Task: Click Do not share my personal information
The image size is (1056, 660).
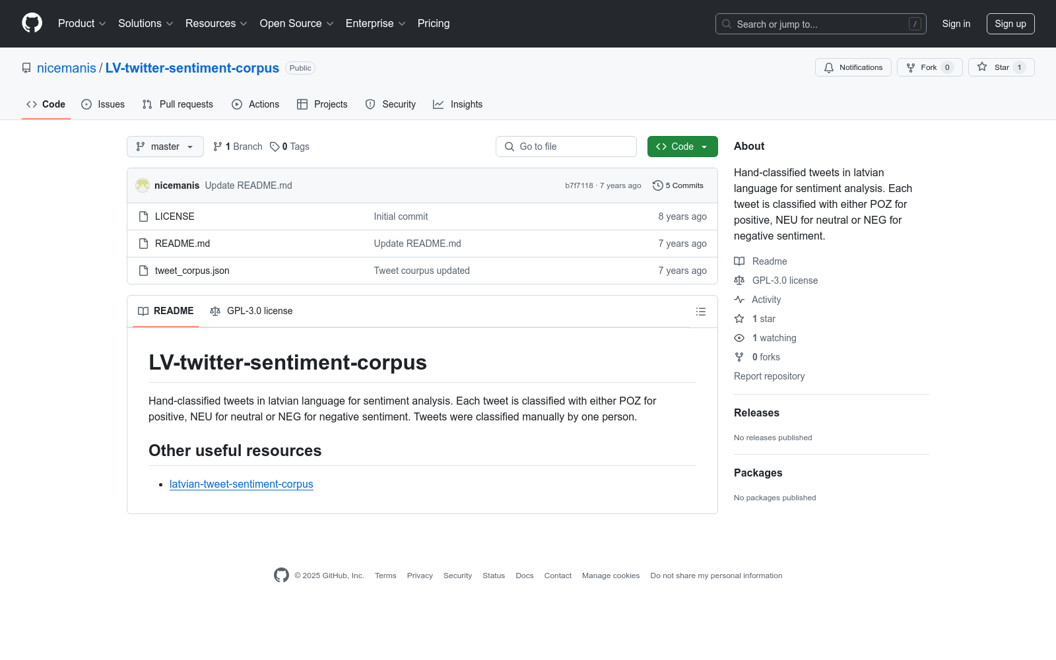Action: pyautogui.click(x=716, y=576)
